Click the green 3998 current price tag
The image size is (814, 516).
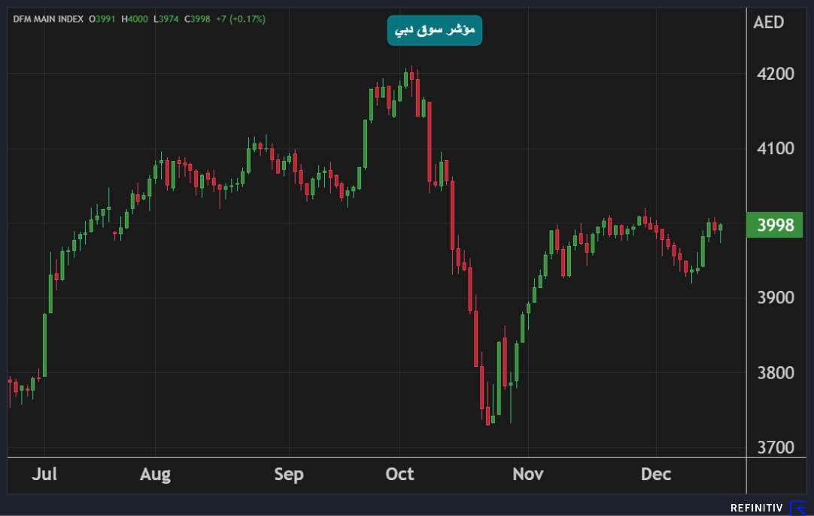click(774, 226)
